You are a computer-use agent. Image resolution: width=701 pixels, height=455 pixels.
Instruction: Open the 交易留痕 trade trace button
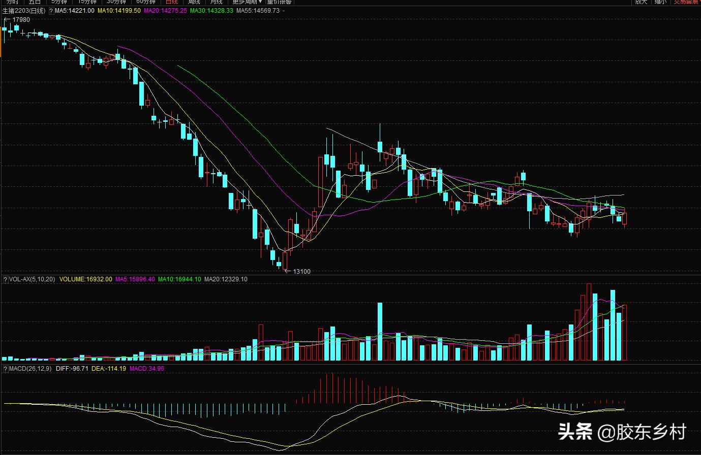click(x=686, y=2)
